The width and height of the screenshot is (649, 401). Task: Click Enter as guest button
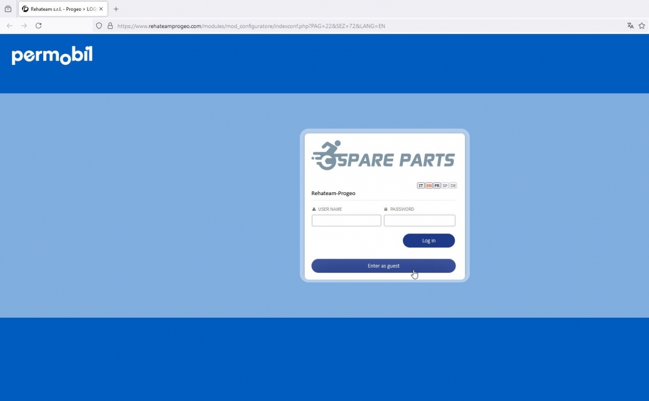[383, 266]
